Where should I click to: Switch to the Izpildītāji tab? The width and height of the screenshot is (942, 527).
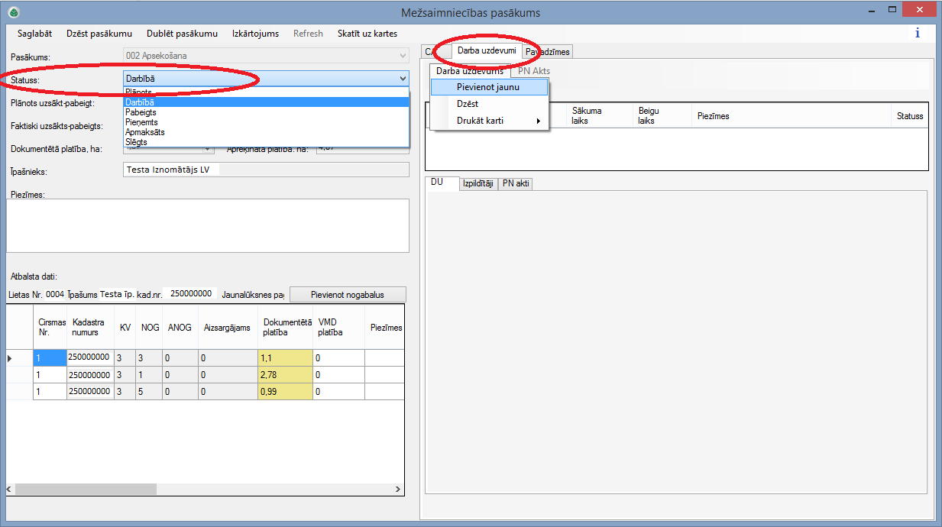point(477,184)
